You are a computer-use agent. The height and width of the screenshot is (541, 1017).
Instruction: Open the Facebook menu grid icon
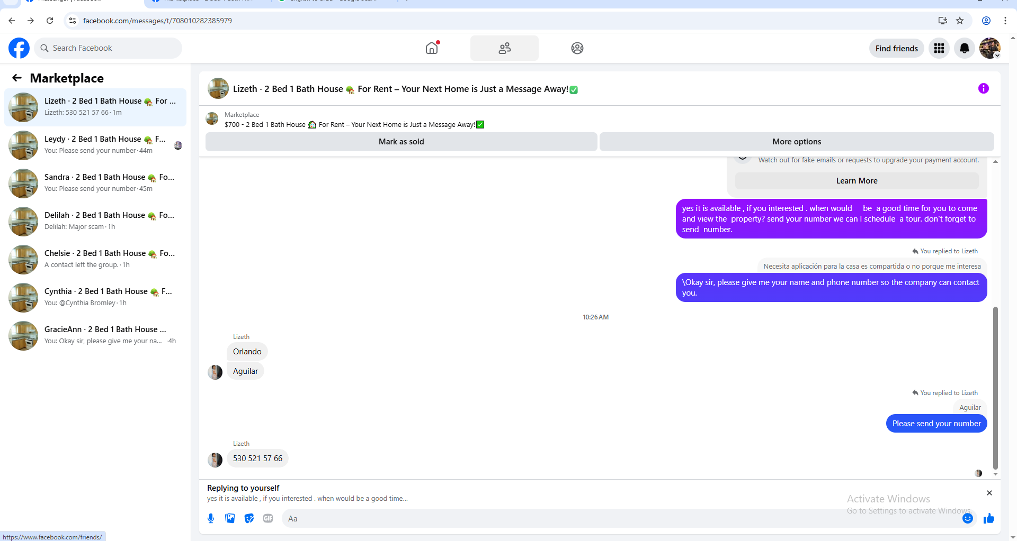click(939, 48)
